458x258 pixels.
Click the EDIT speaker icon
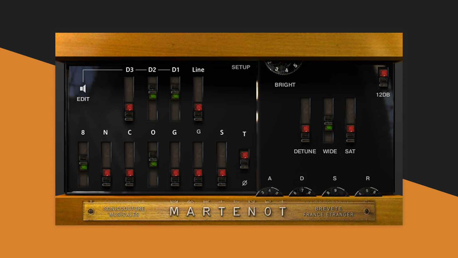coord(83,89)
